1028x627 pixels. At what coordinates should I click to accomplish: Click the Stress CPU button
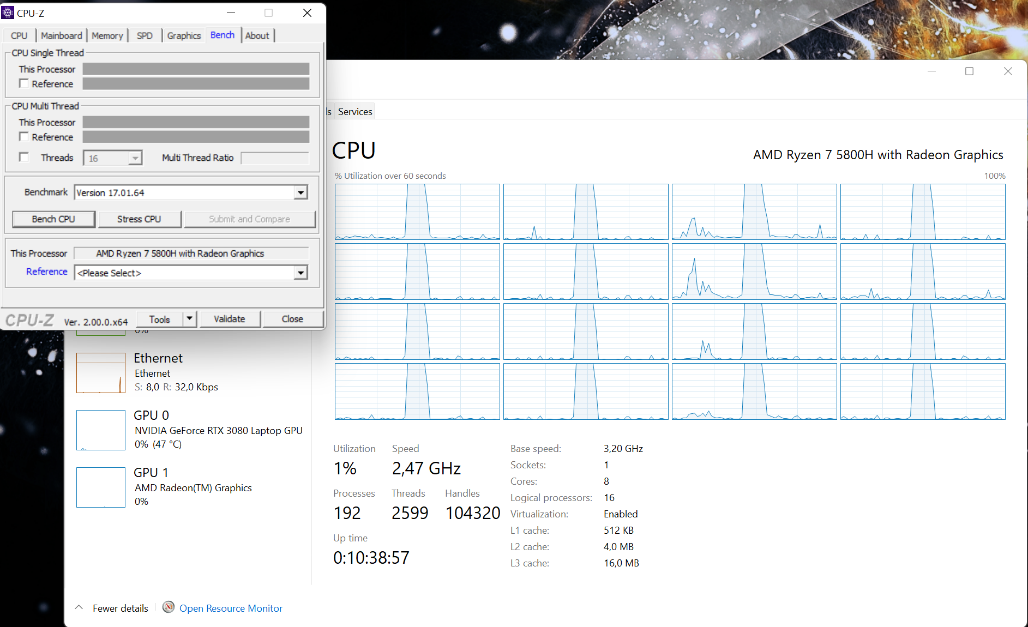point(139,219)
